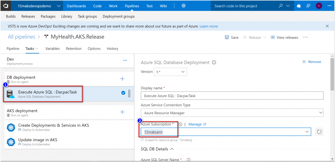
Task: Add a task to AKS deployment
Action: point(122,112)
